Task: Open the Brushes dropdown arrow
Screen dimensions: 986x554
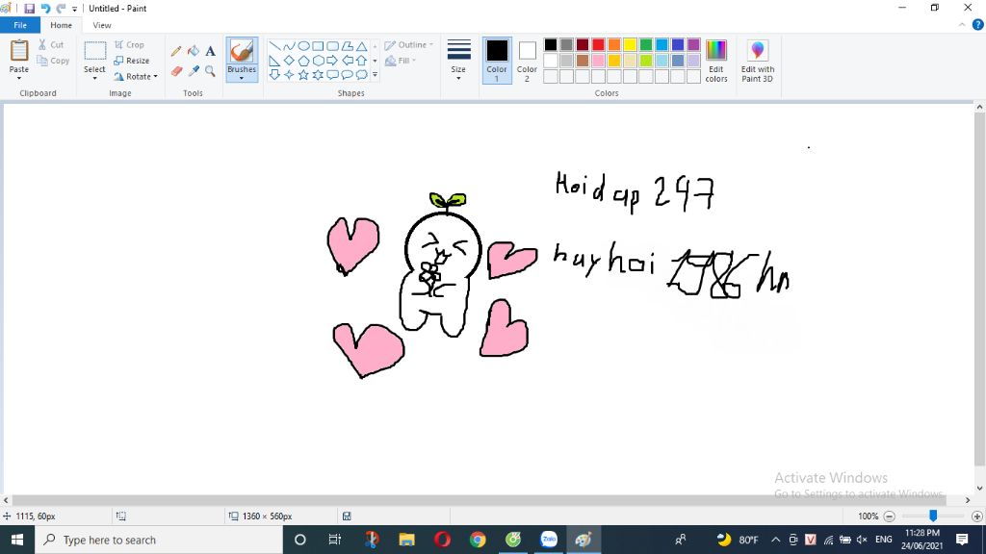Action: coord(242,78)
